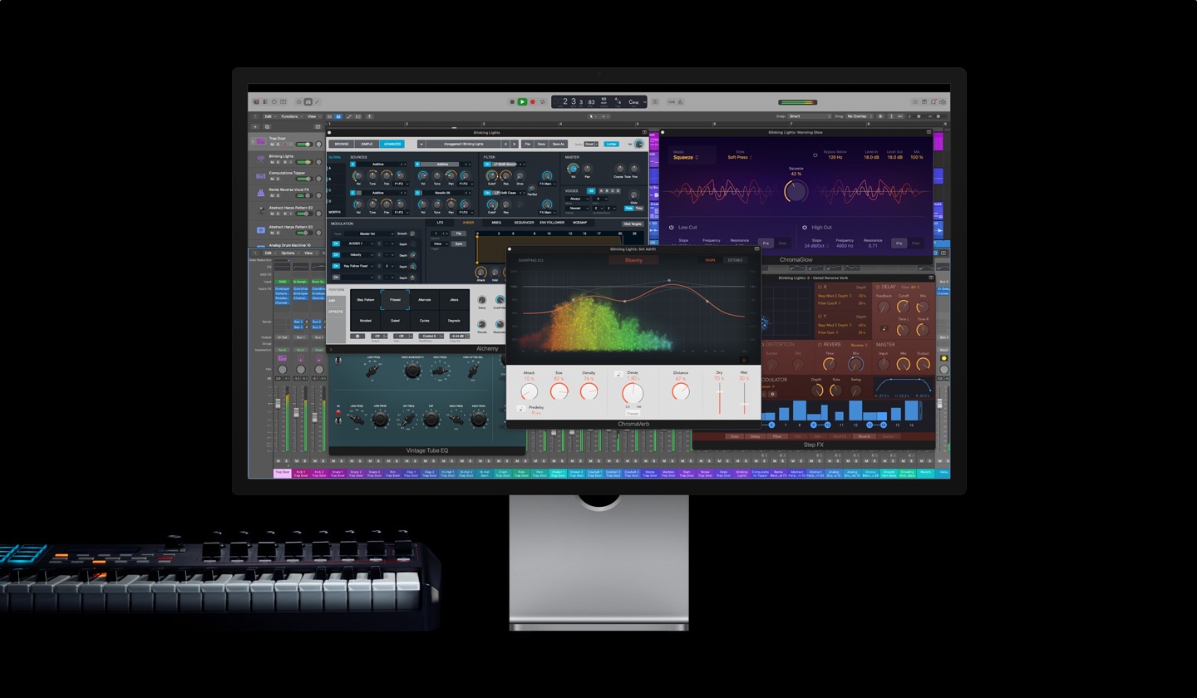Open the Drag No Overlap dropdown
Image resolution: width=1197 pixels, height=698 pixels.
coord(860,116)
